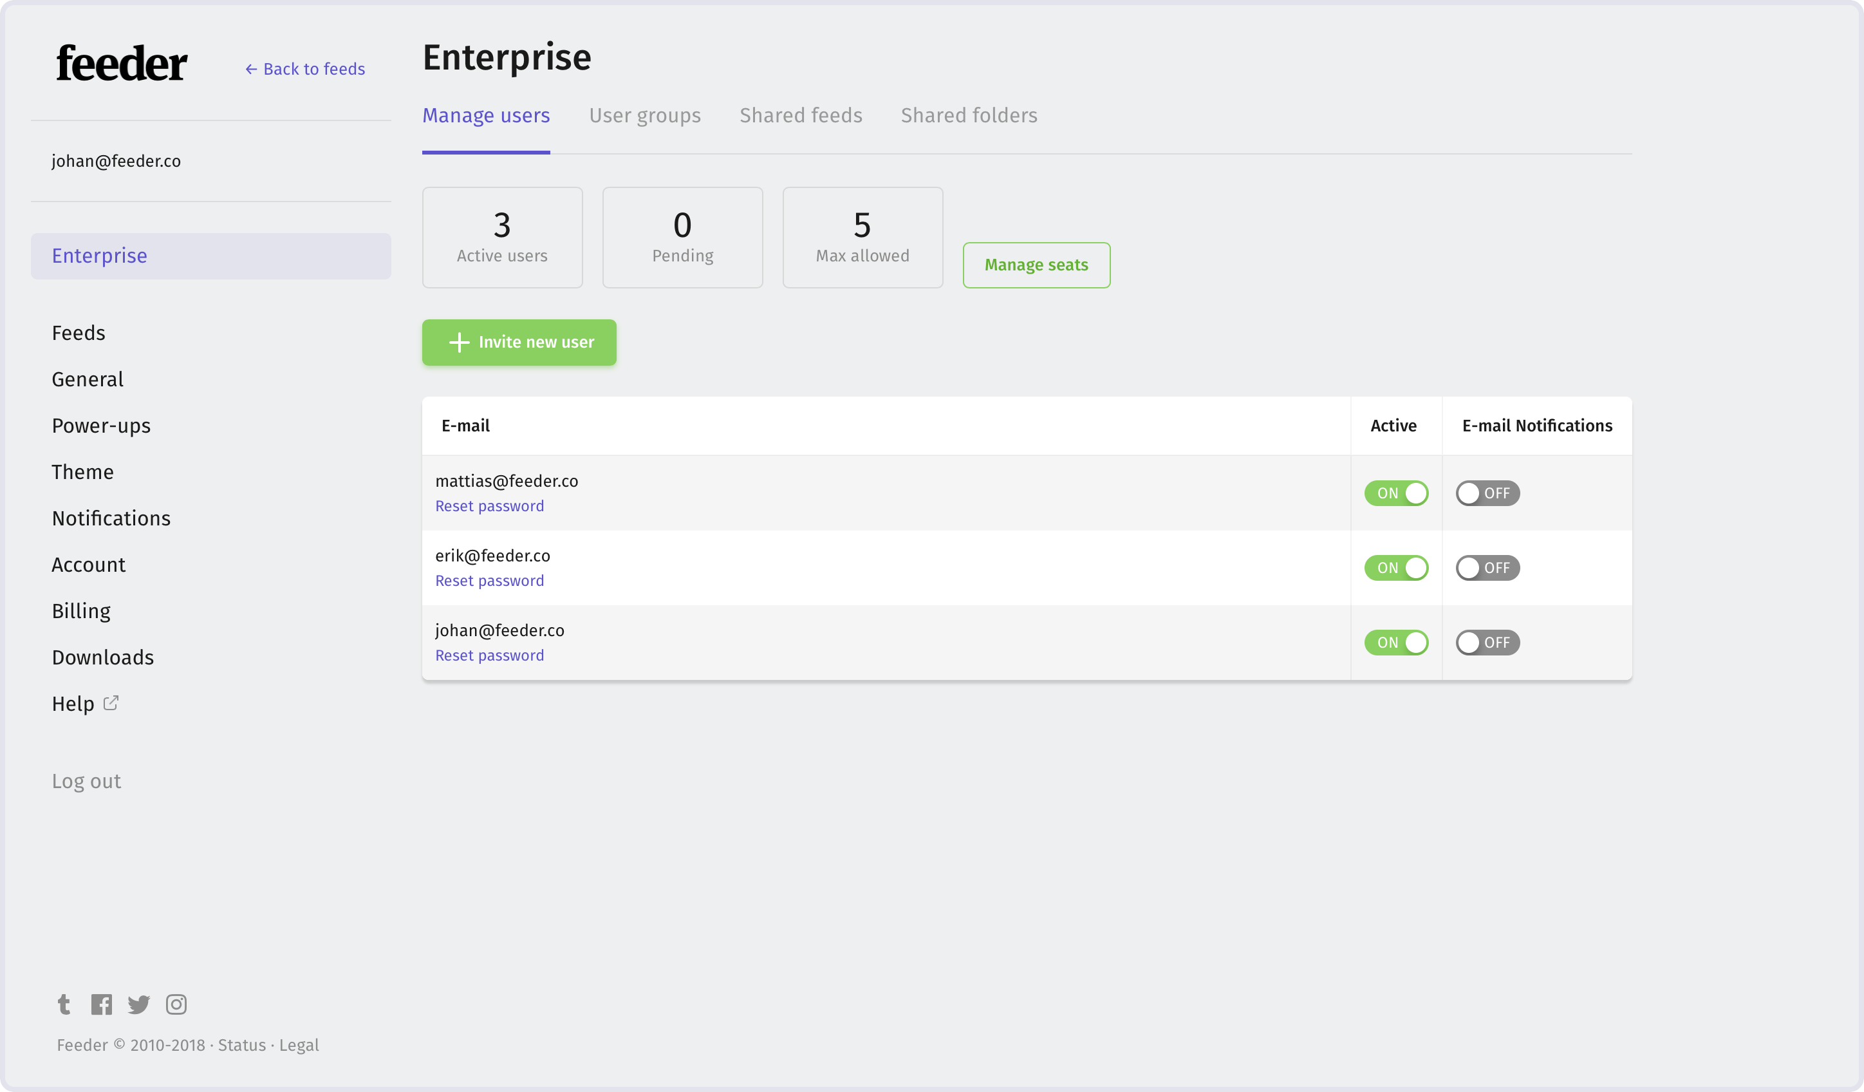Switch to the Manage users tab
1864x1092 pixels.
pyautogui.click(x=486, y=115)
